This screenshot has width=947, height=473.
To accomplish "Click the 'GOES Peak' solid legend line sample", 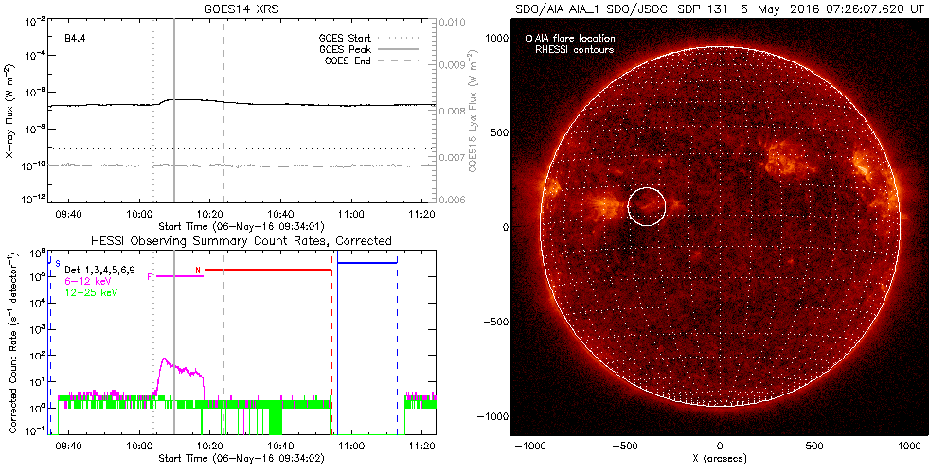I will (404, 48).
